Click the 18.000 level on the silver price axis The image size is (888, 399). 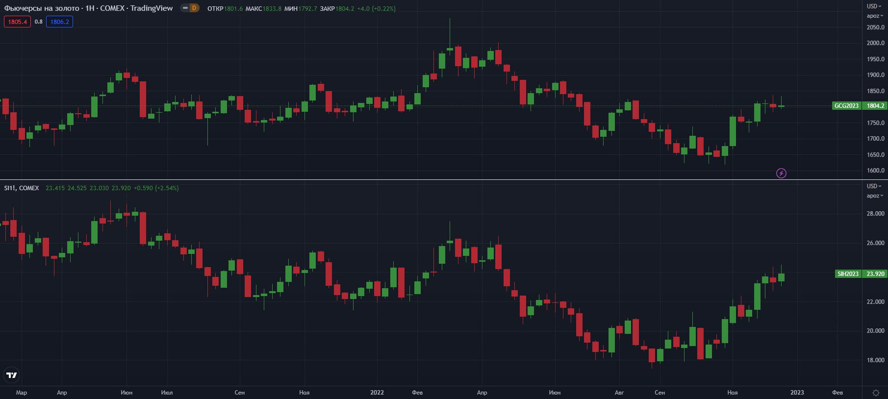pyautogui.click(x=875, y=360)
